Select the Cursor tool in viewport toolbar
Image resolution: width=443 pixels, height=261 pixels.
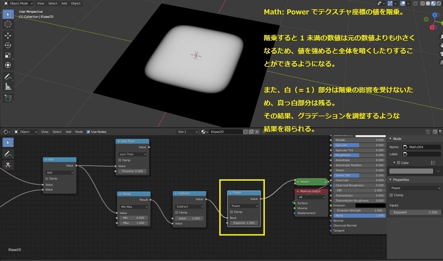click(8, 24)
